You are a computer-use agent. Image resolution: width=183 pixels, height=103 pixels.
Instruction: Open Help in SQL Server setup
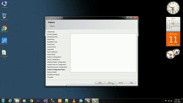131,83
